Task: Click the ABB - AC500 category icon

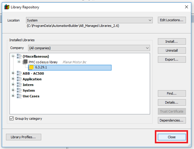Action: coord(19,73)
